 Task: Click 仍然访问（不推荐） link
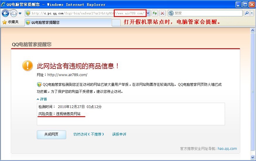[88, 134]
